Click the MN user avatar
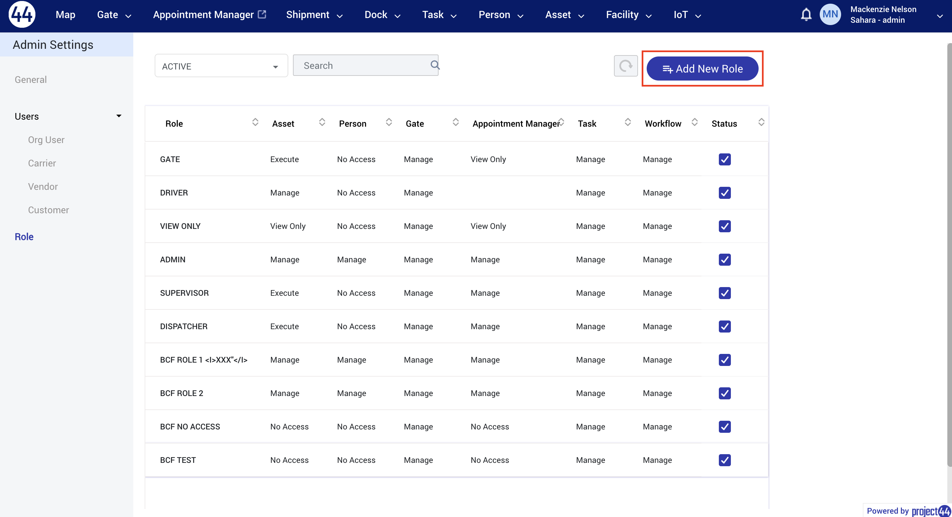Screen dimensions: 952x517 [830, 14]
